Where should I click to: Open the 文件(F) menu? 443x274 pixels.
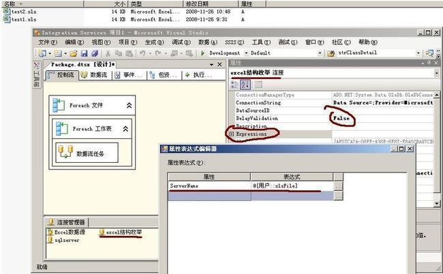point(48,42)
